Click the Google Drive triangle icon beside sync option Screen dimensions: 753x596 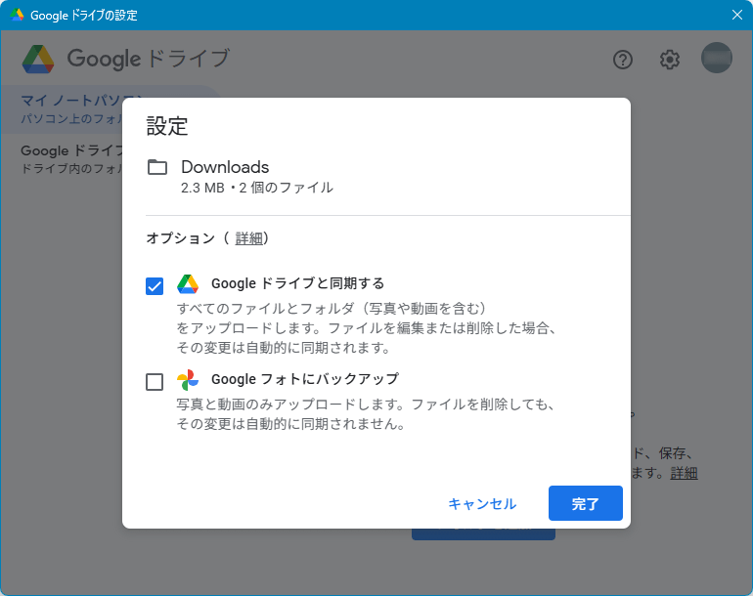coord(188,284)
